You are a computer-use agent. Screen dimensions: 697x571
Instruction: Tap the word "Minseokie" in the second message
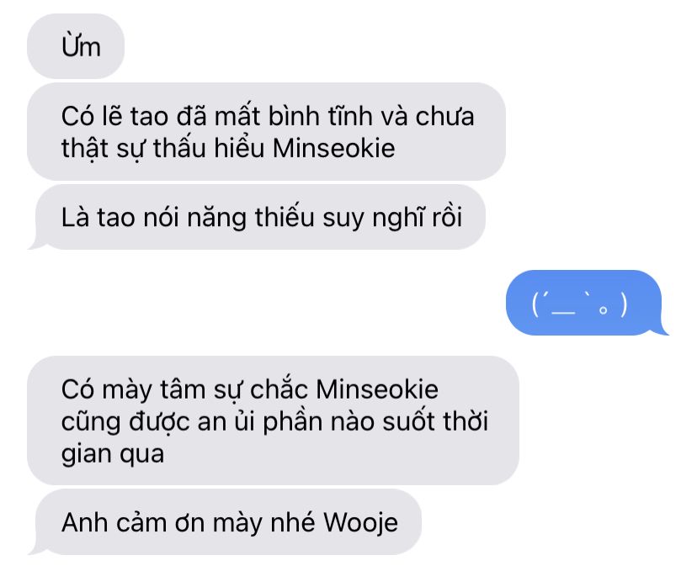click(x=334, y=148)
